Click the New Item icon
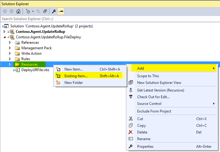Viewport: 220px width, 152px height. [x=58, y=69]
